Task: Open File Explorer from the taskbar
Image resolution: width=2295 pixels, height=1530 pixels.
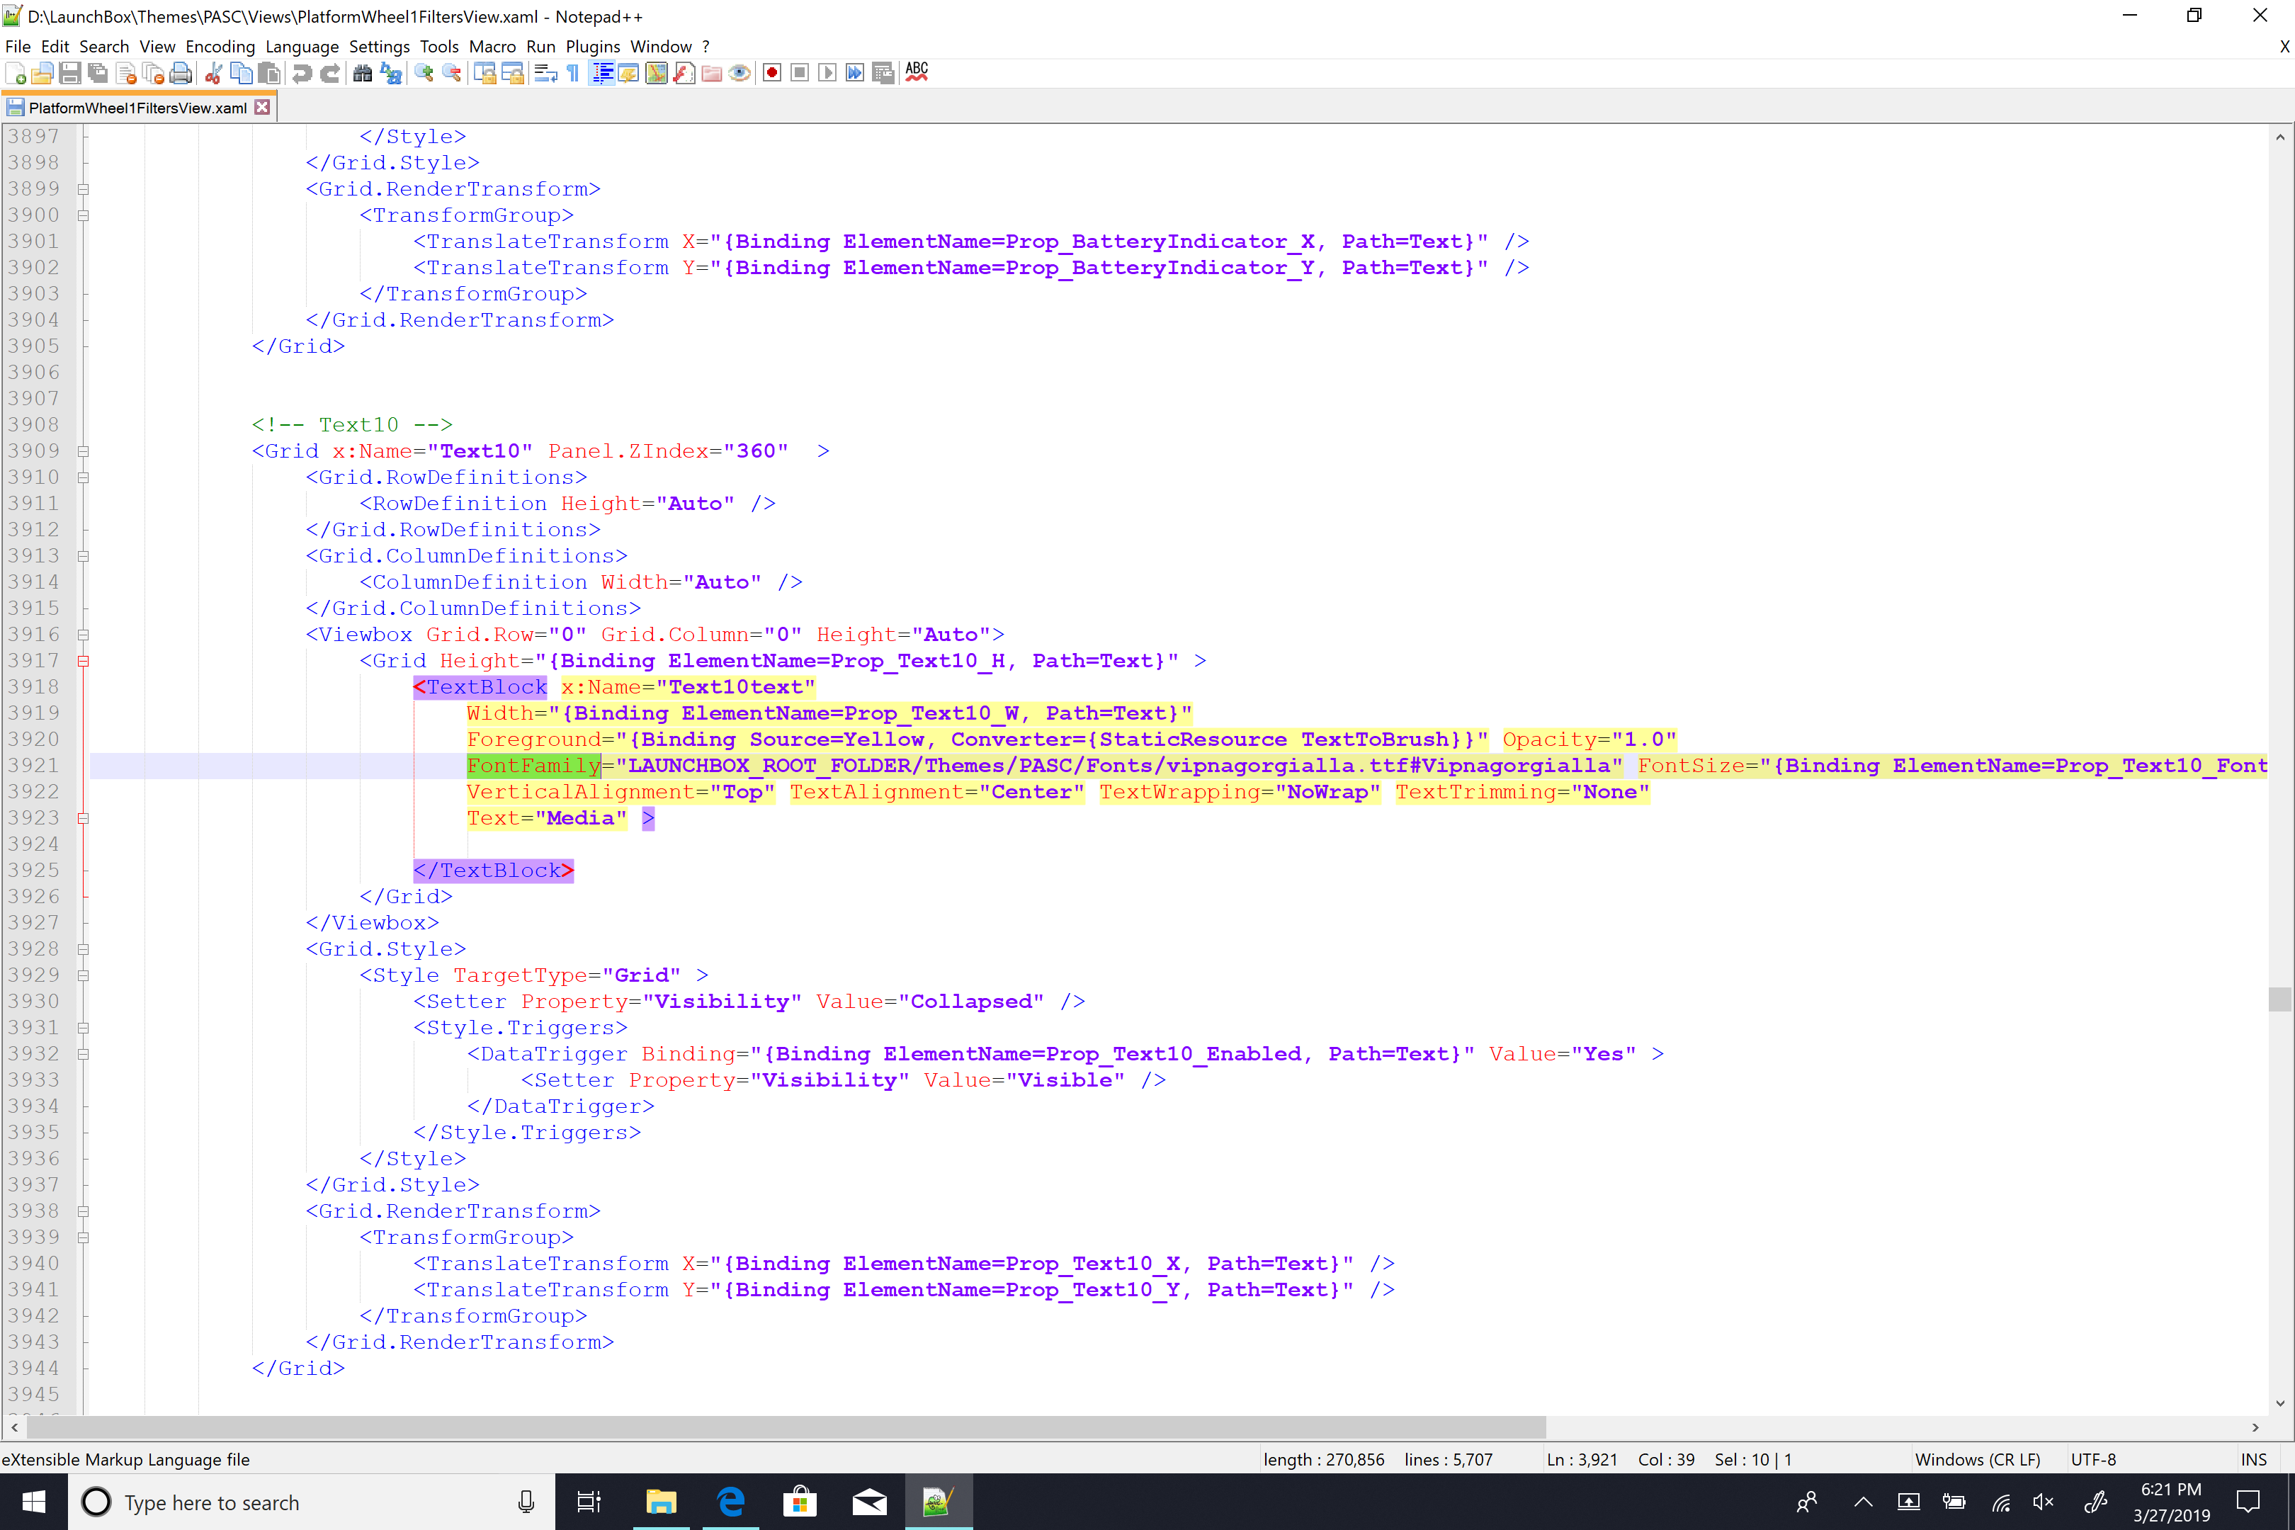Action: [661, 1502]
